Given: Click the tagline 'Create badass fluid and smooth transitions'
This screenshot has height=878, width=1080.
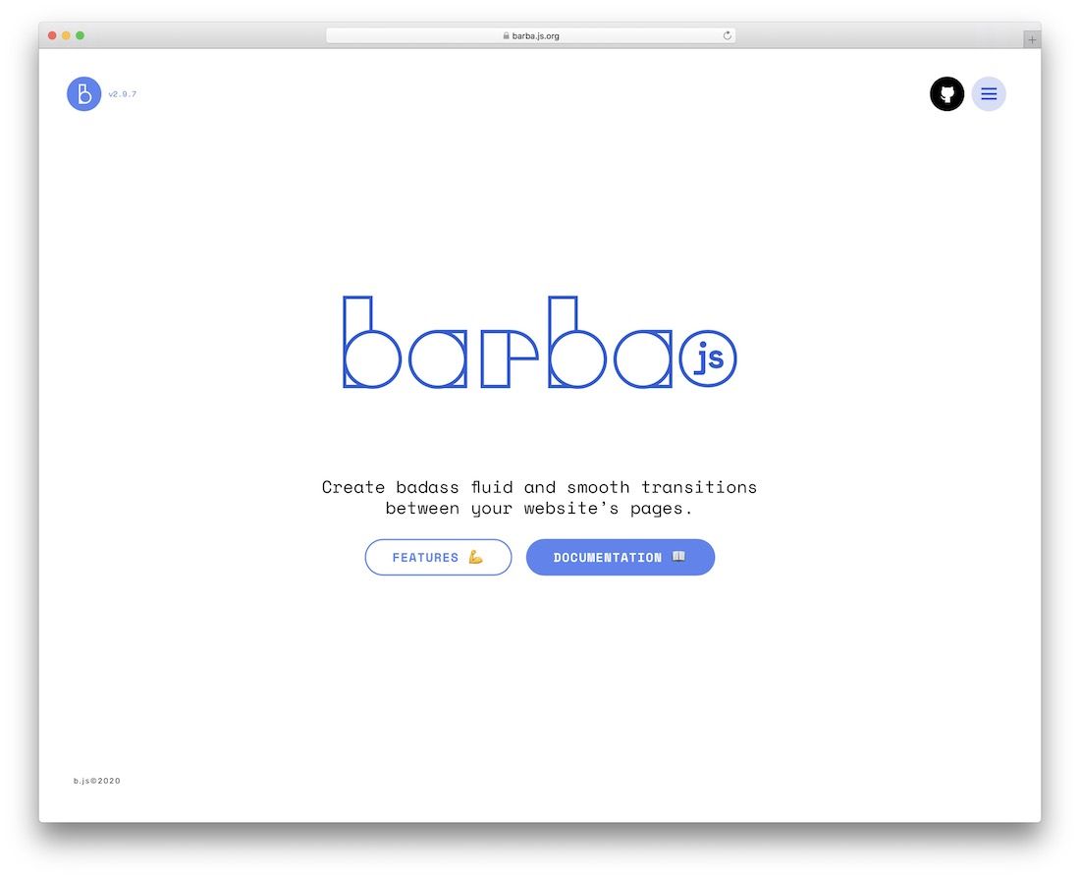Looking at the screenshot, I should click(x=539, y=487).
